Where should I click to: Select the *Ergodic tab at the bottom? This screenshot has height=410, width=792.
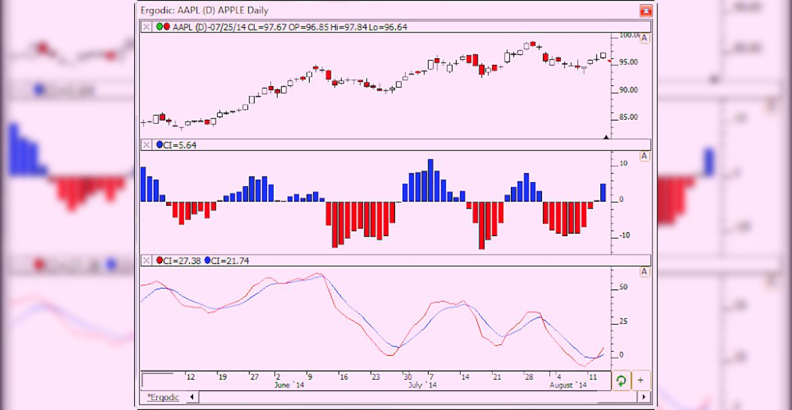[x=165, y=396]
